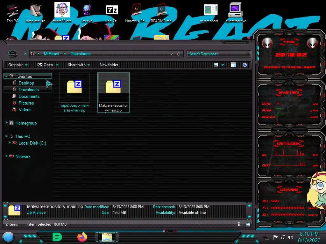Expand Local Disk (C:) node
326x244 pixels.
[9, 143]
